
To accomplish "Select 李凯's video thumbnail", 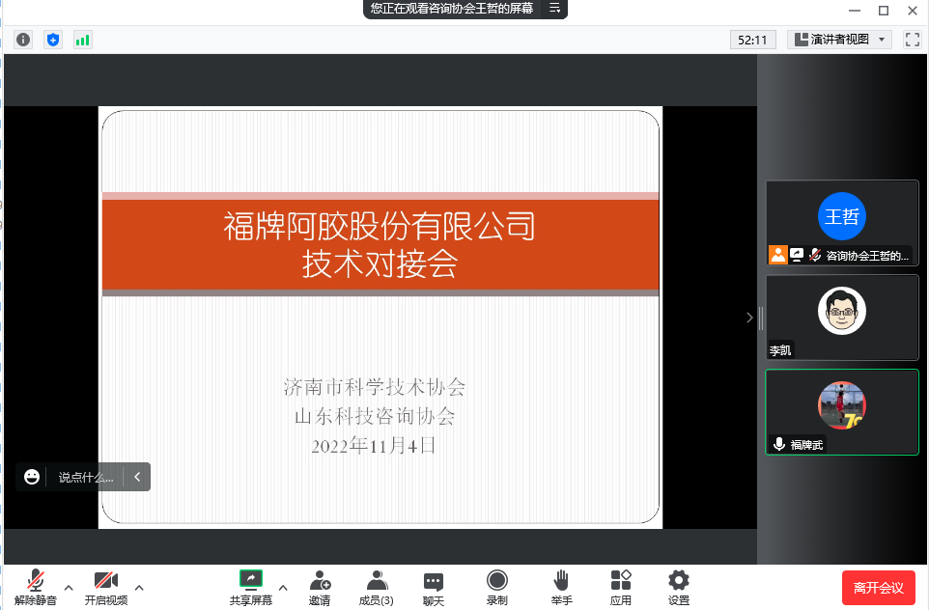I will [x=841, y=318].
